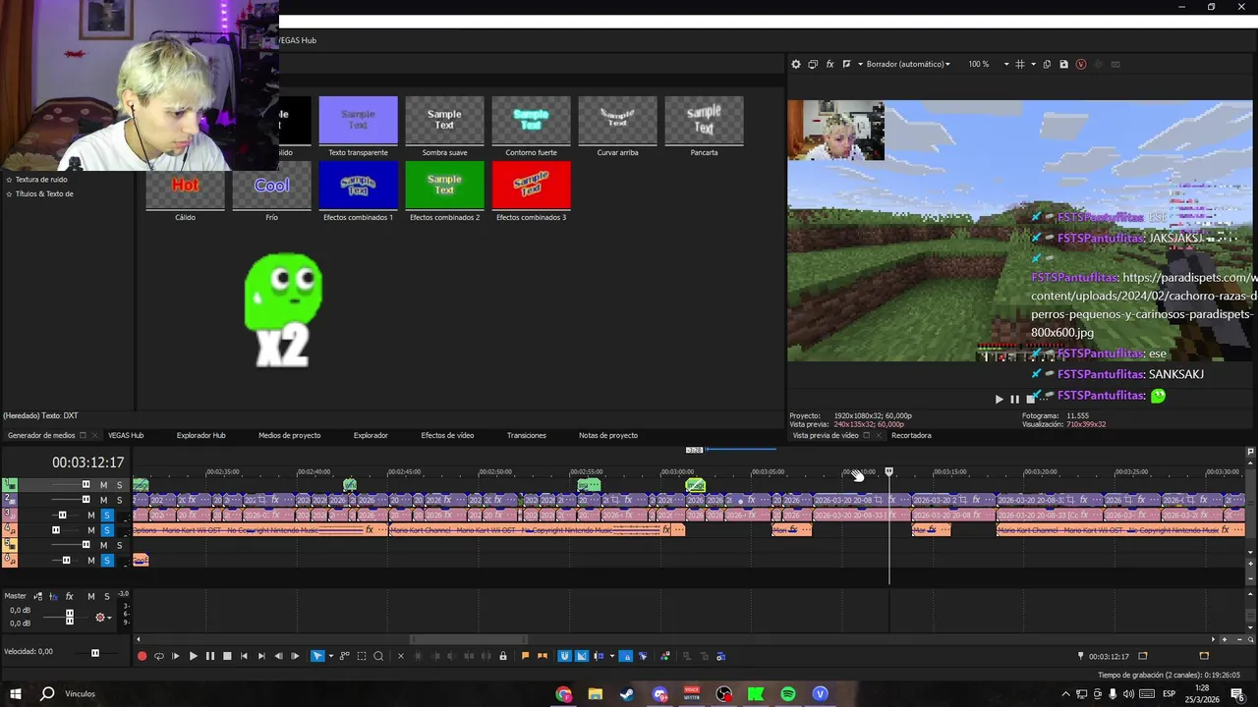Mute track 1

pyautogui.click(x=103, y=485)
